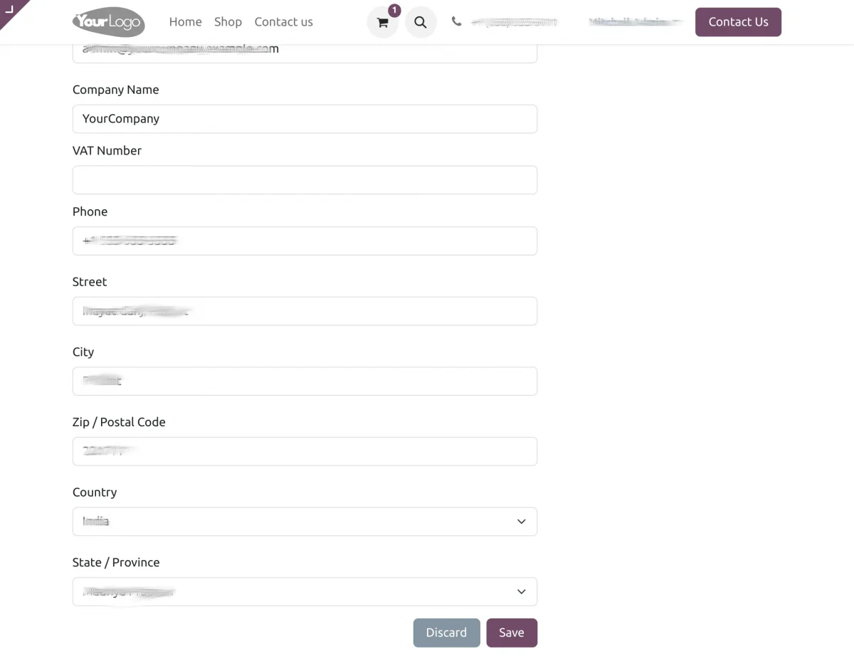This screenshot has height=671, width=854.
Task: Open the shopping cart
Action: coord(383,22)
